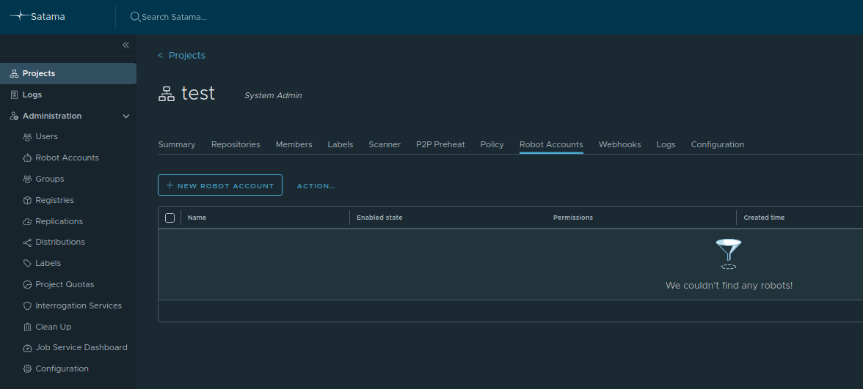863x389 pixels.
Task: Click the Clean Up trash icon
Action: point(27,327)
